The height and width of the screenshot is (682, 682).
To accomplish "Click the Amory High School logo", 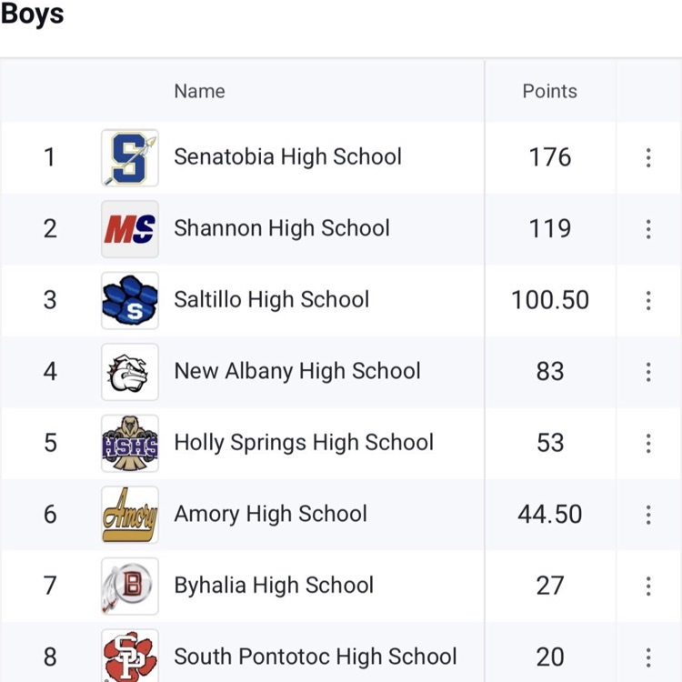I will (x=130, y=514).
